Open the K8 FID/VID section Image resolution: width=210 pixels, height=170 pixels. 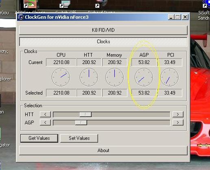103,30
